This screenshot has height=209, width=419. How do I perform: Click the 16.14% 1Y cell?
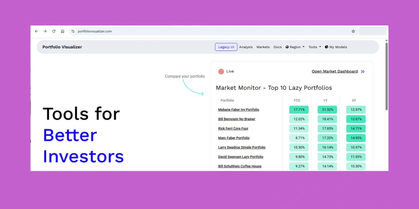pos(327,147)
